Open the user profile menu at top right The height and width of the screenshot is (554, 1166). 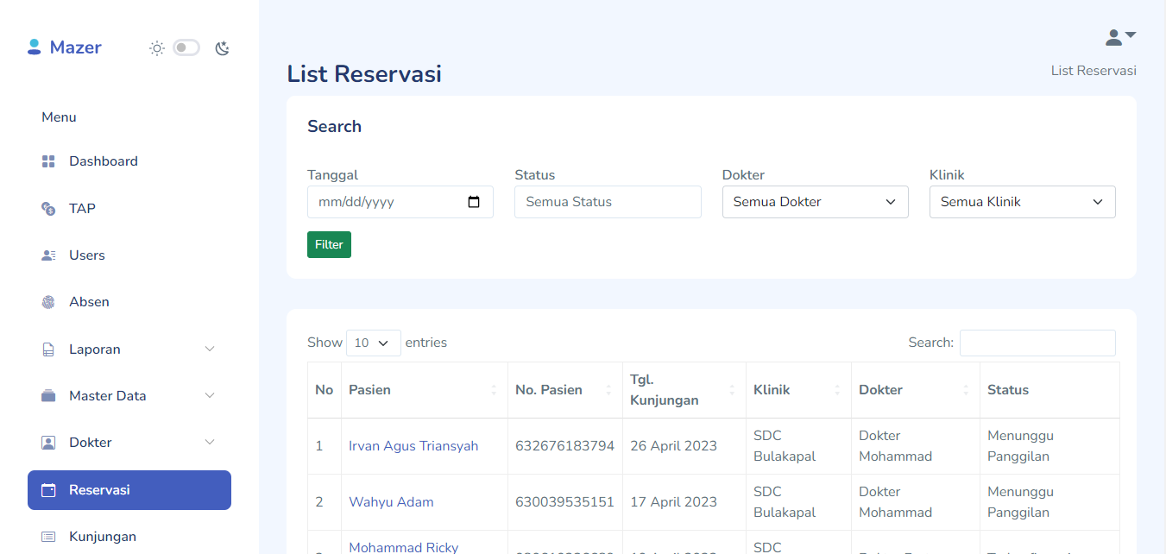(x=1120, y=37)
